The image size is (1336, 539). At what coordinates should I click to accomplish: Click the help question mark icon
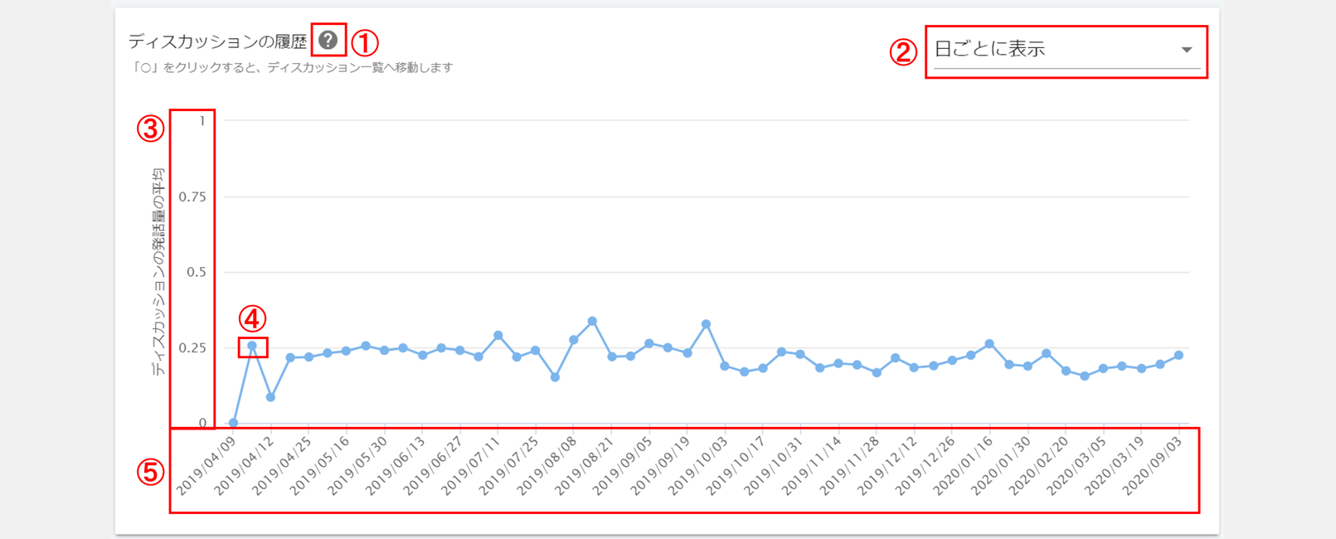coord(328,40)
